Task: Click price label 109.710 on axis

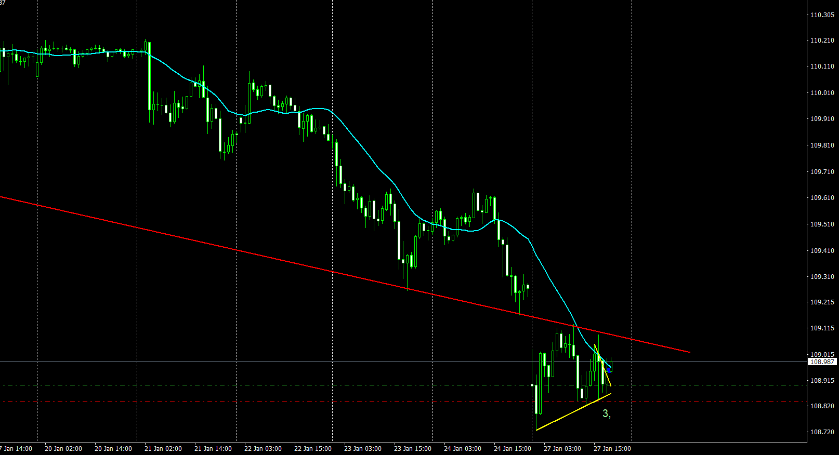Action: point(822,172)
